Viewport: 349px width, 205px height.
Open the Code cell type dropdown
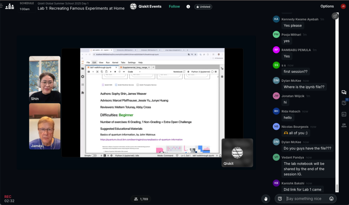(x=134, y=72)
